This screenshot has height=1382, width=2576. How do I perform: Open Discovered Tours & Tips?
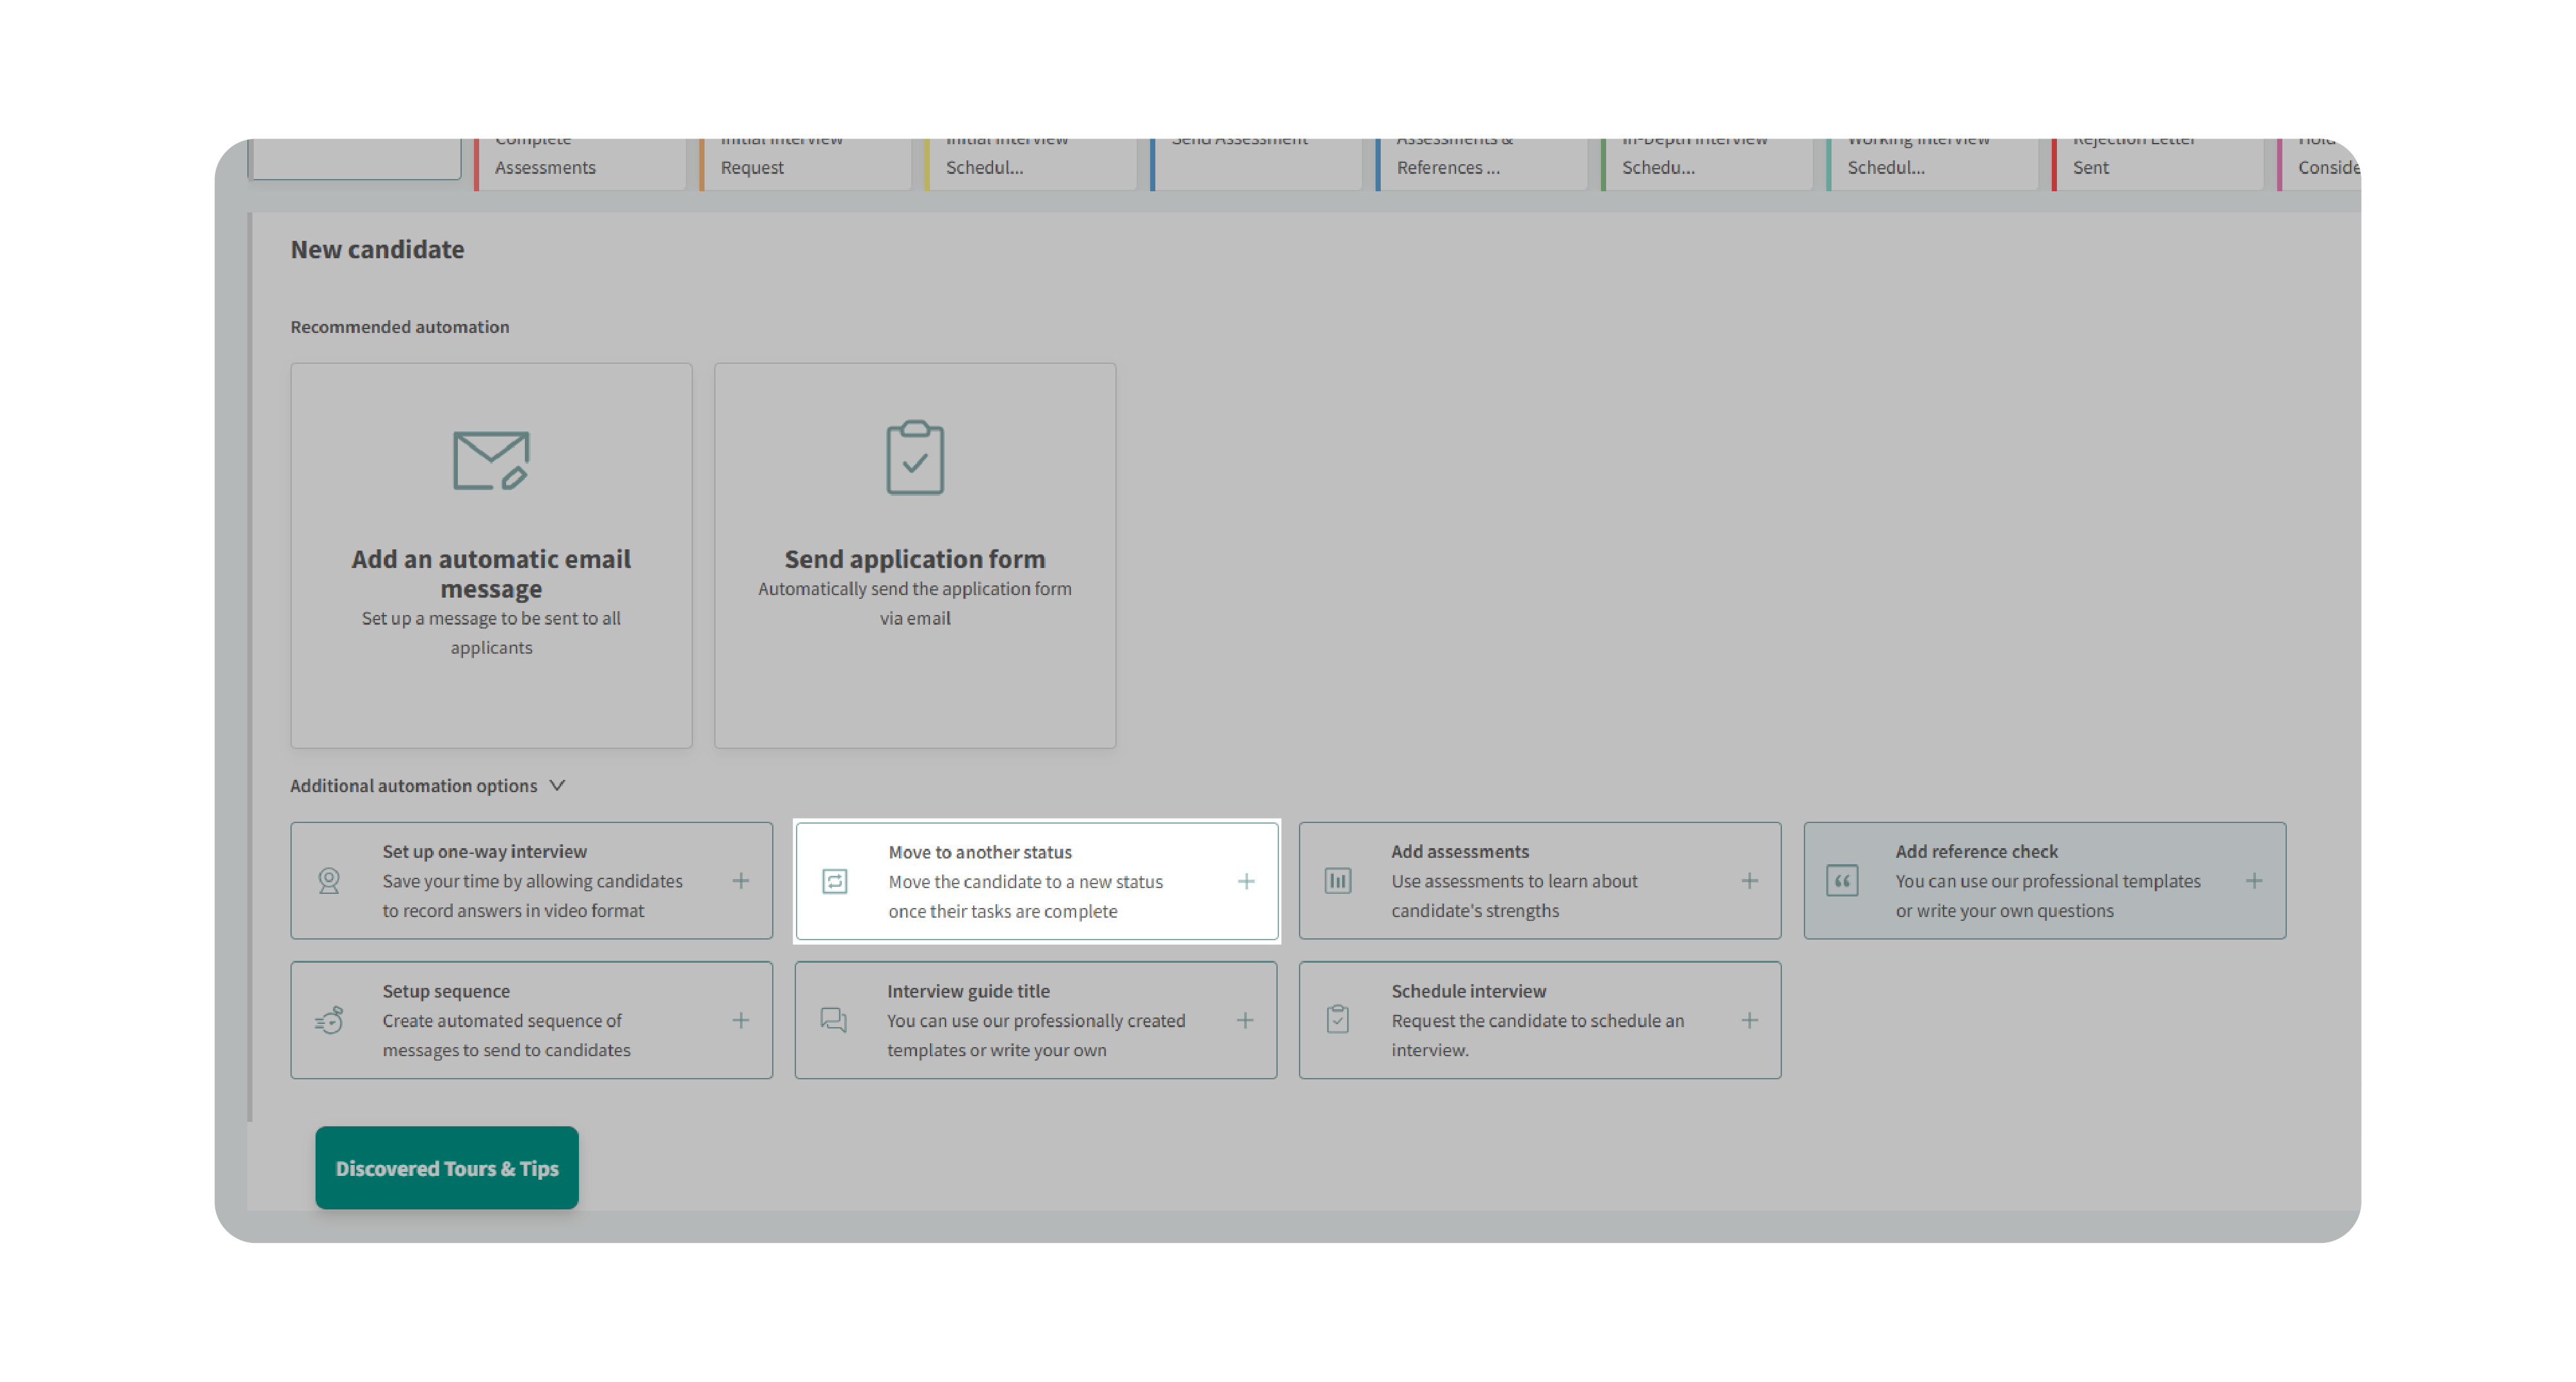point(447,1168)
